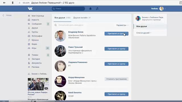
Task: Open the music player note icon
Action: click(97, 8)
